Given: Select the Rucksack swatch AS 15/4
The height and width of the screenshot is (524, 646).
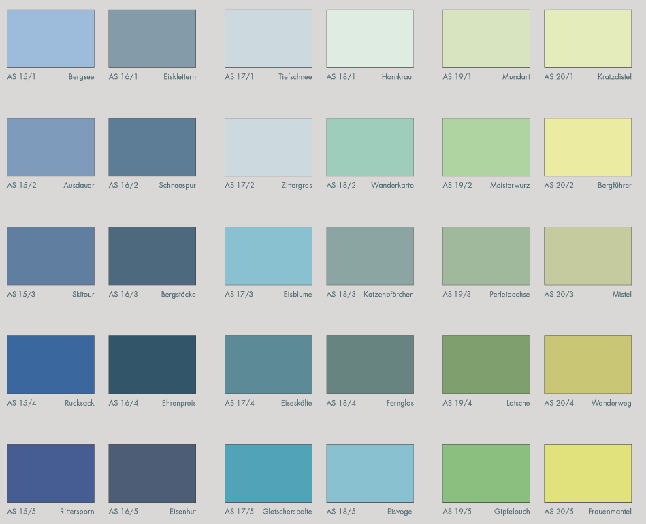Looking at the screenshot, I should 50,365.
